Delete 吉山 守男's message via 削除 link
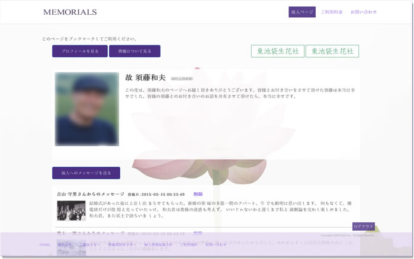Image resolution: width=414 pixels, height=259 pixels. click(198, 194)
